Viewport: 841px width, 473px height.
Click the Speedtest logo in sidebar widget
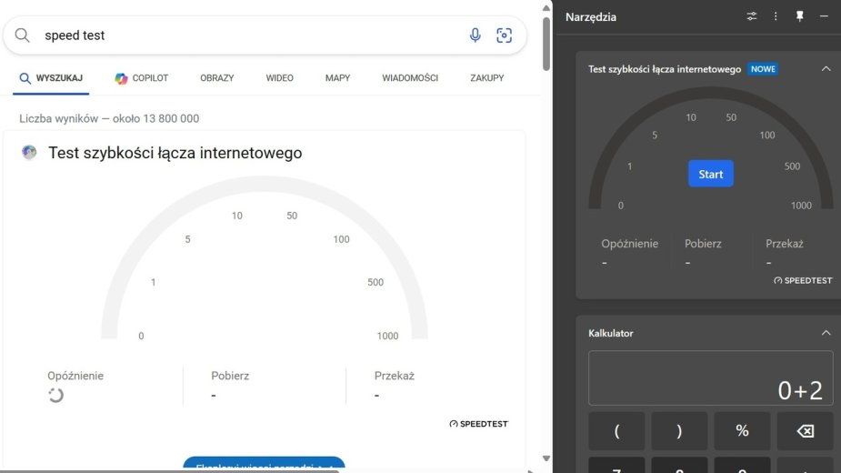(x=803, y=280)
